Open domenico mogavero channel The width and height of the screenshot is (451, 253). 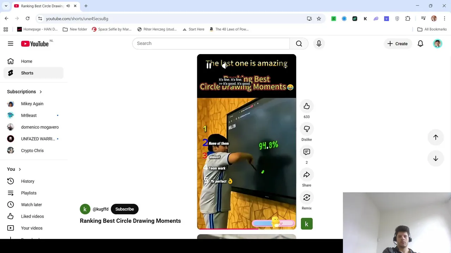(x=33, y=127)
